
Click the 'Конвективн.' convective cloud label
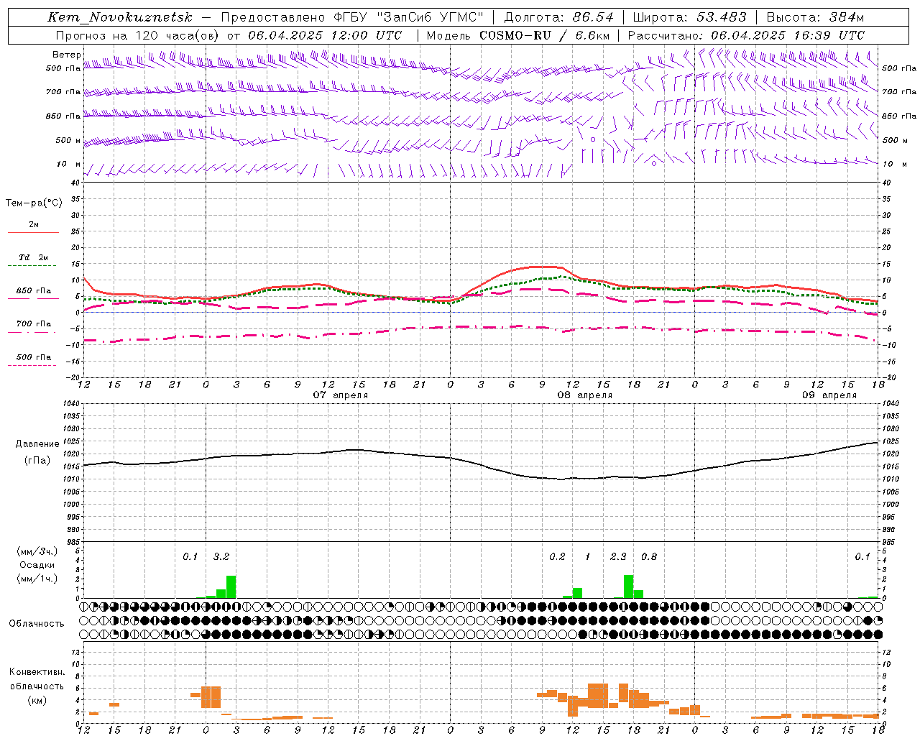(x=37, y=672)
